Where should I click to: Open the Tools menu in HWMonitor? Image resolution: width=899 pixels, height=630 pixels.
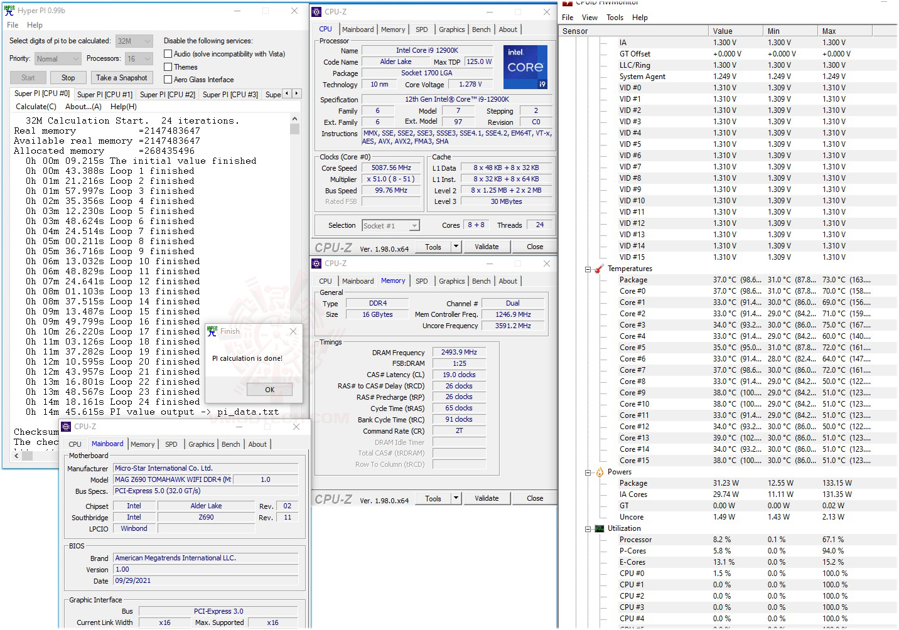(x=614, y=18)
